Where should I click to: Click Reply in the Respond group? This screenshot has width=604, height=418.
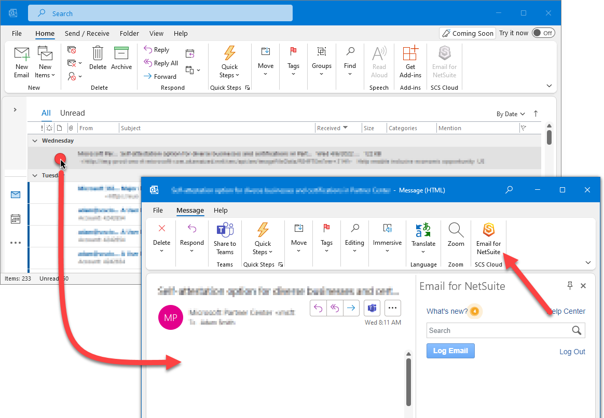pyautogui.click(x=156, y=50)
